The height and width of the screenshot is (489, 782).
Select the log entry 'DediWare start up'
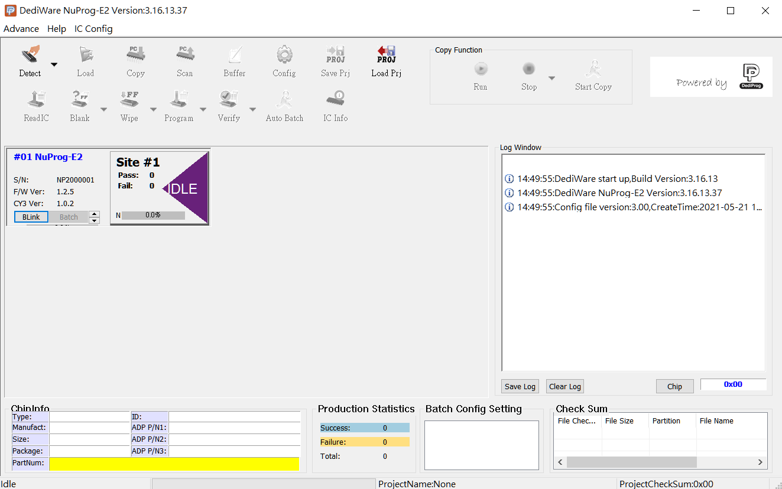(x=612, y=179)
